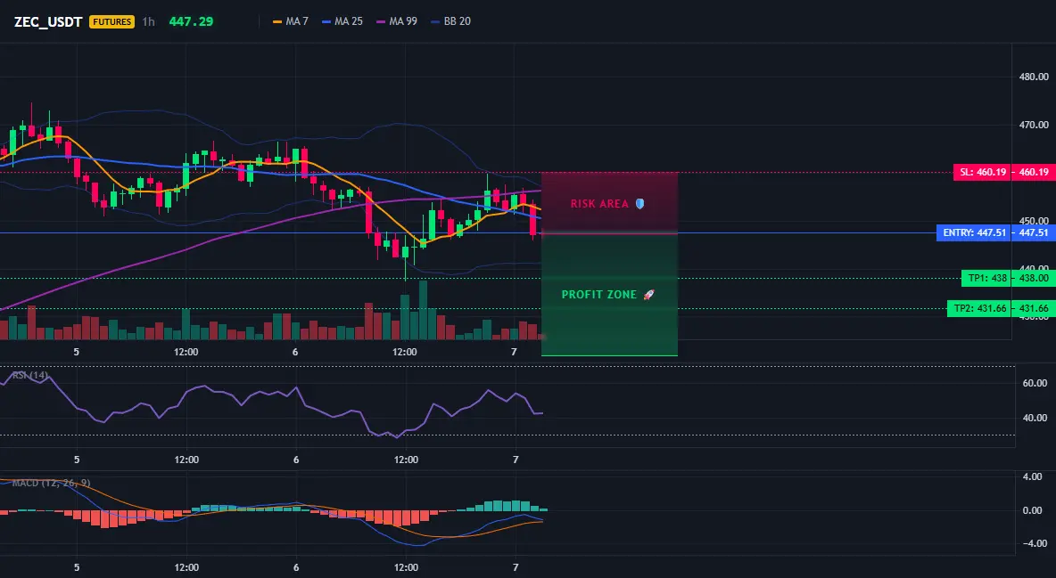Viewport: 1056px width, 578px height.
Task: Click the RISK AREA text
Action: click(x=599, y=204)
